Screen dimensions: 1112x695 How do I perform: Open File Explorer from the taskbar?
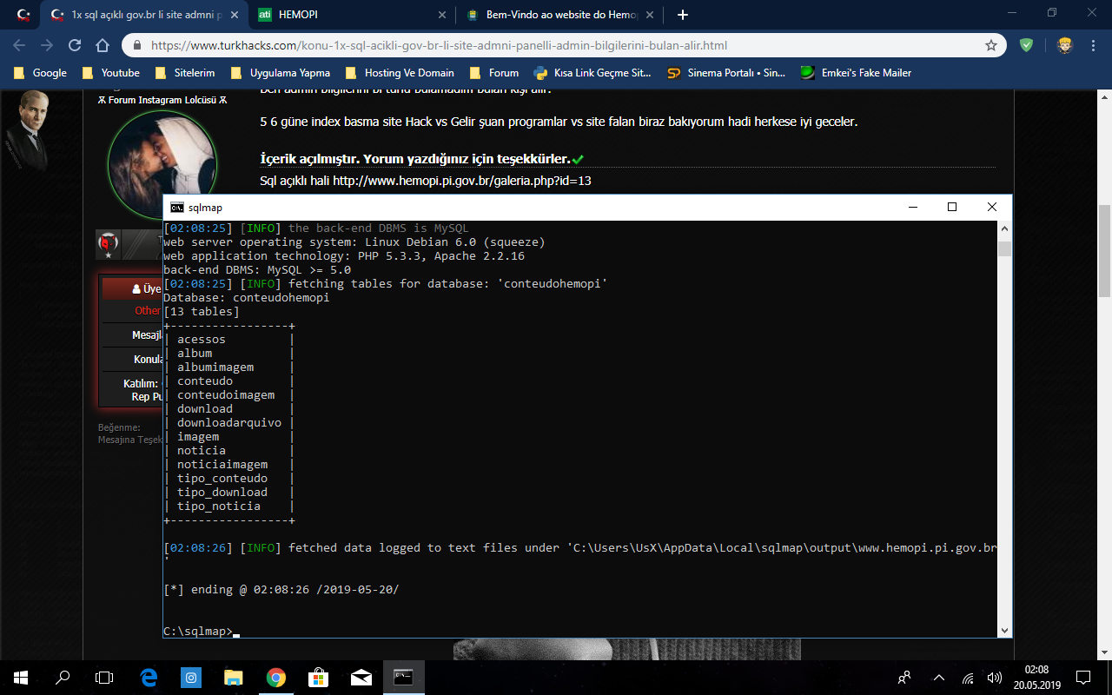pyautogui.click(x=234, y=677)
